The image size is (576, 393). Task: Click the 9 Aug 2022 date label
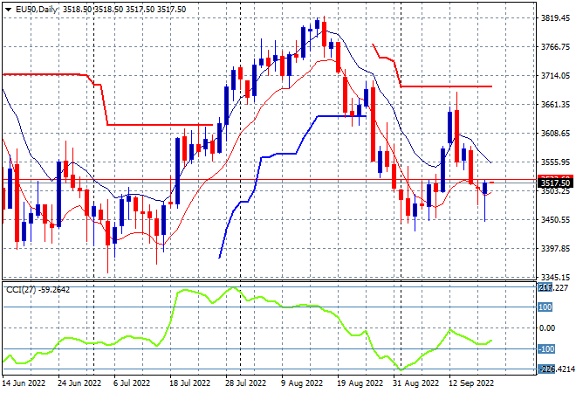[x=302, y=383]
